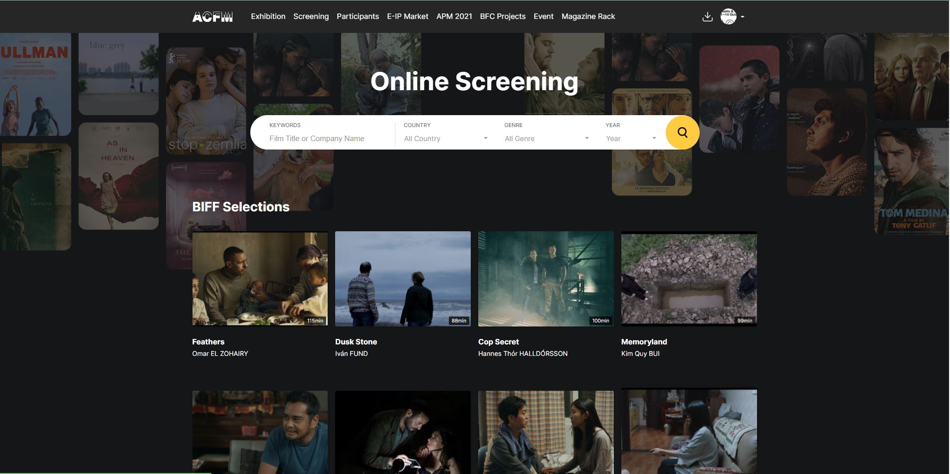Click the stop-zemlia poster
This screenshot has width=950, height=474.
pyautogui.click(x=206, y=101)
